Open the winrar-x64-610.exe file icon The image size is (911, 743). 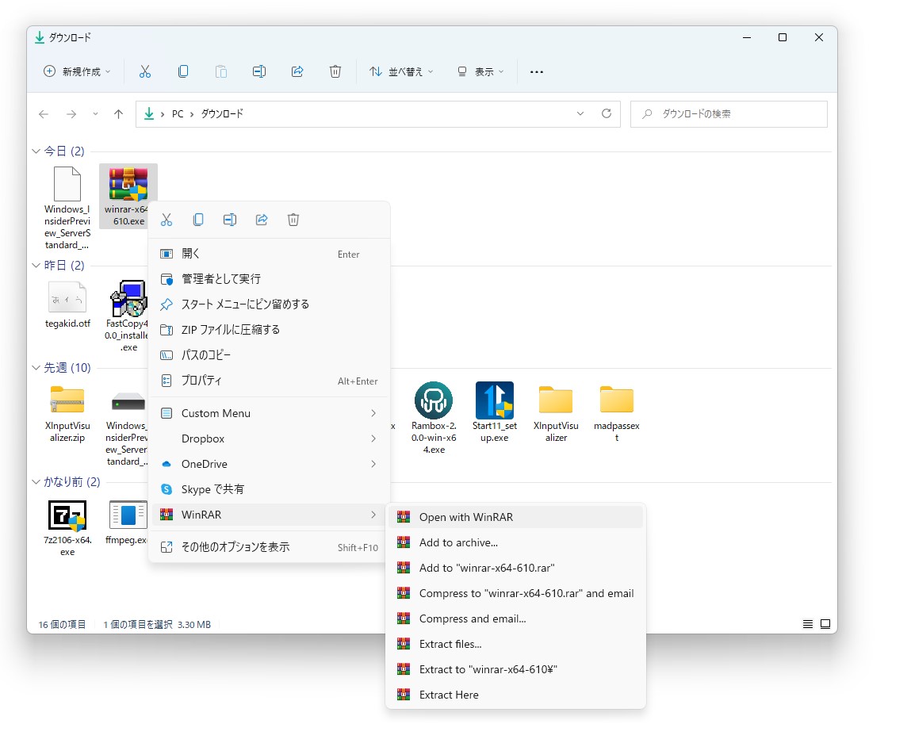click(128, 184)
